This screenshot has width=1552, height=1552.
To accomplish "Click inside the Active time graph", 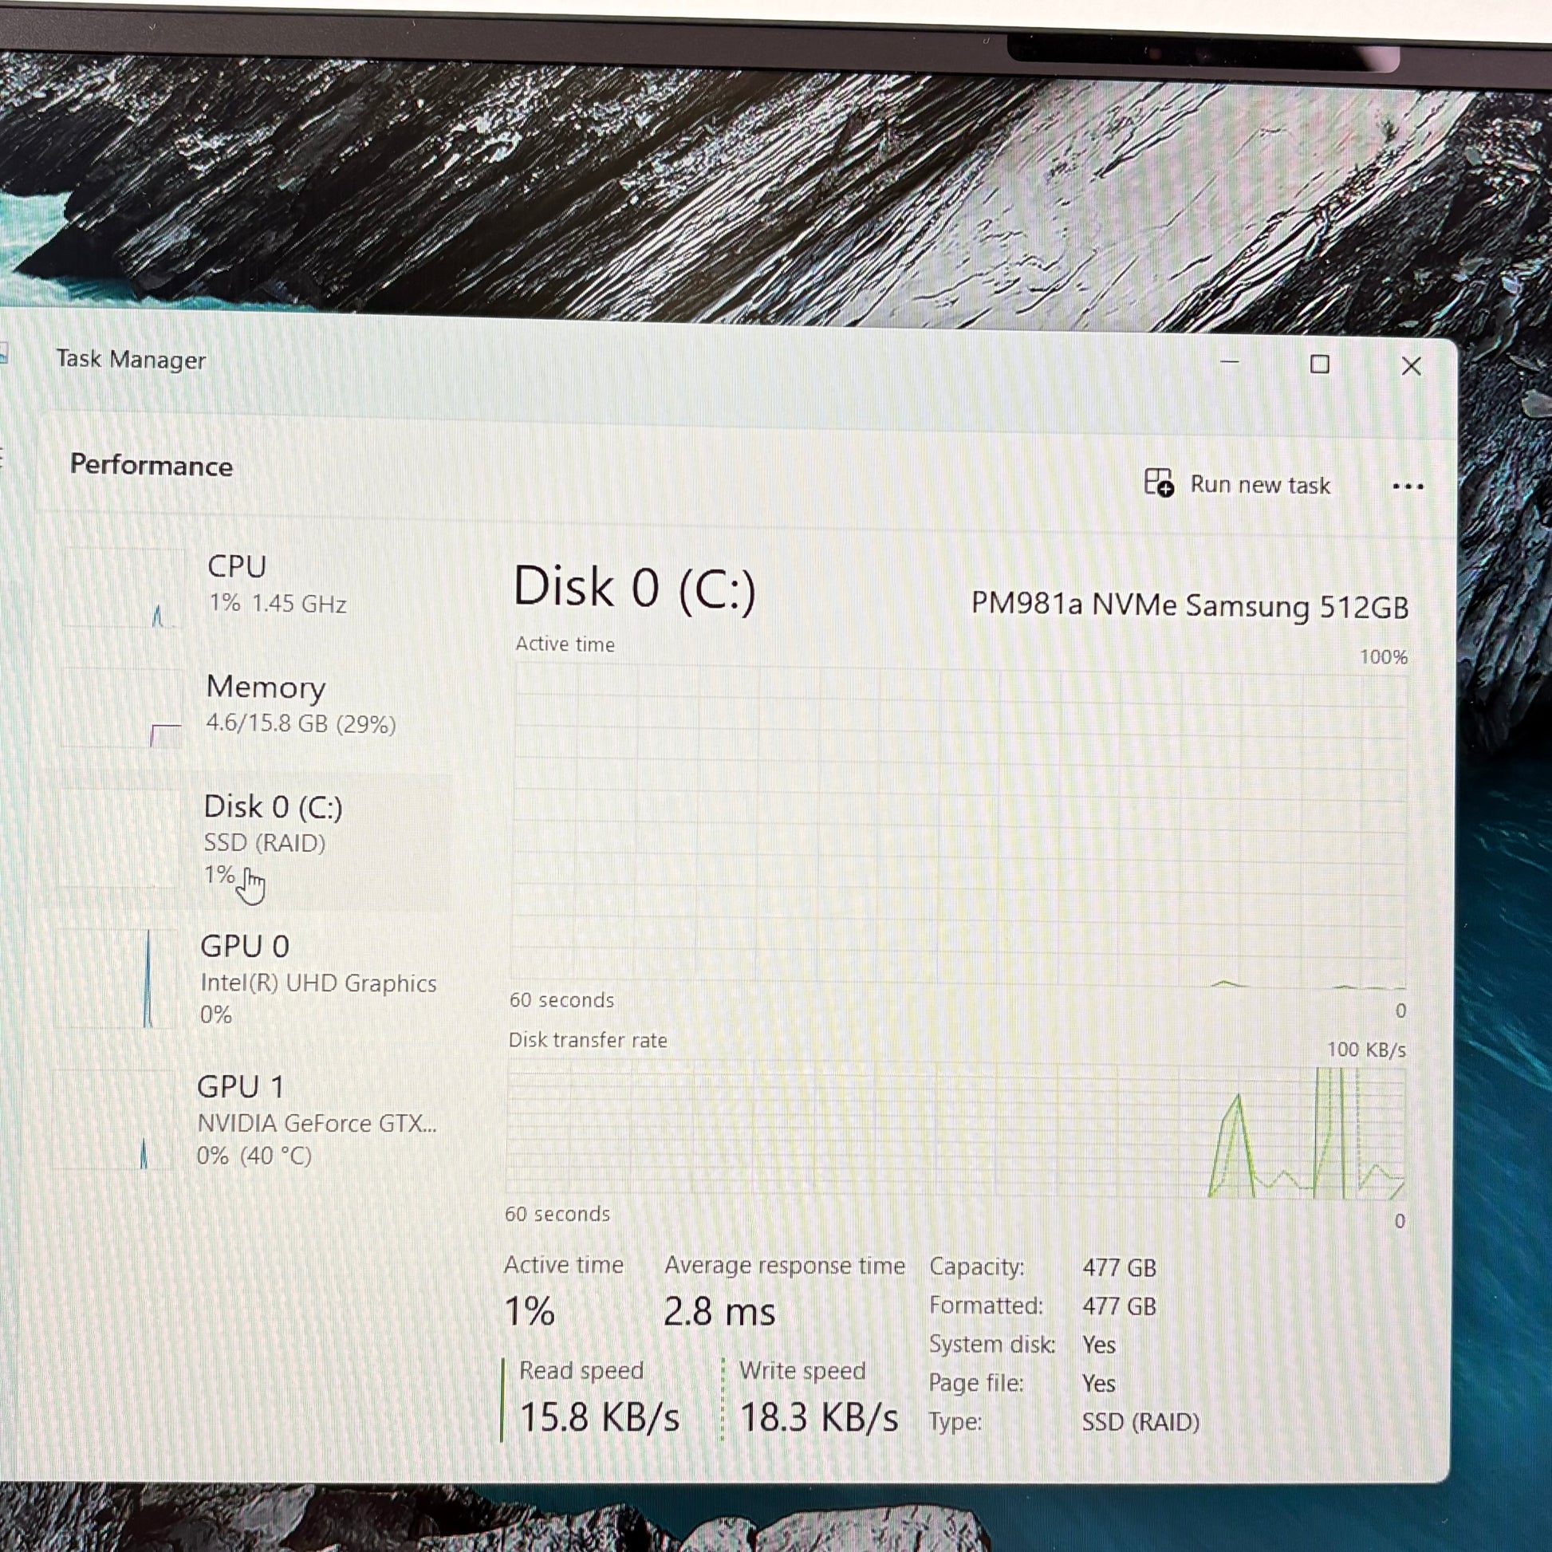I will click(x=959, y=827).
